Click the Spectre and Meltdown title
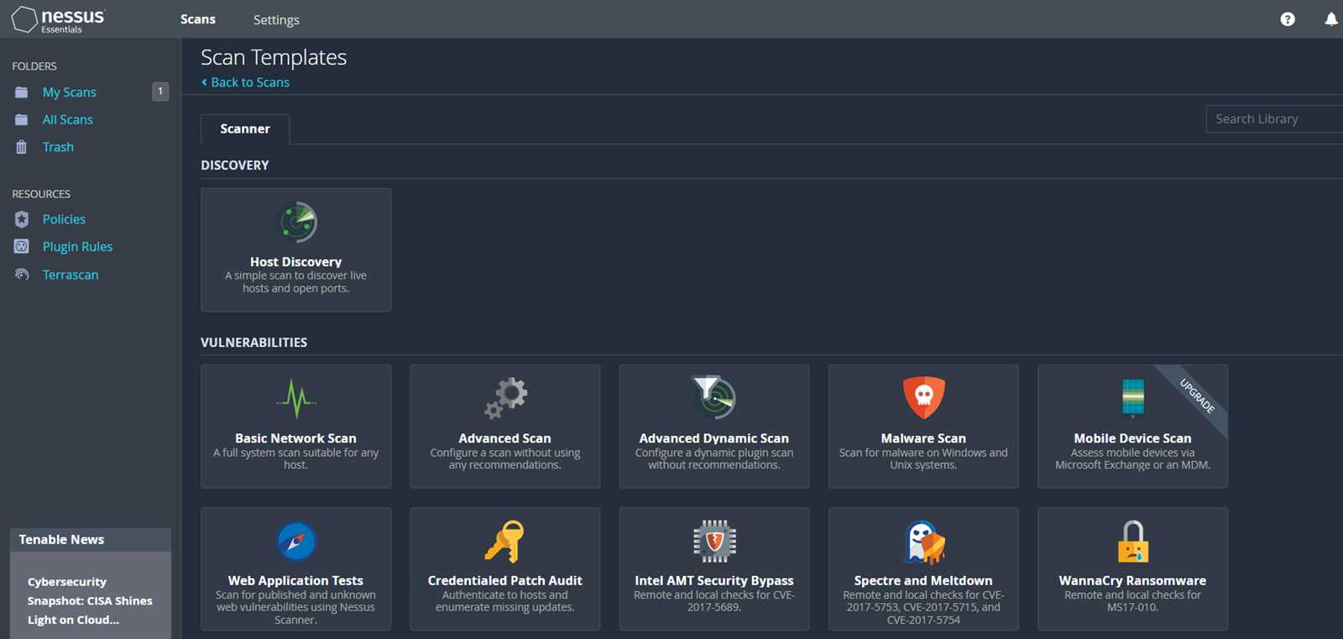Image resolution: width=1343 pixels, height=639 pixels. (923, 580)
